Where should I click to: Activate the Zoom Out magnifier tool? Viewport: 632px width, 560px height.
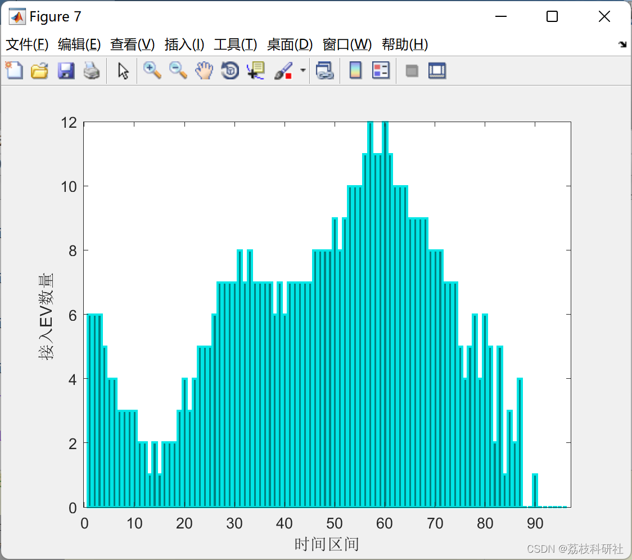178,70
